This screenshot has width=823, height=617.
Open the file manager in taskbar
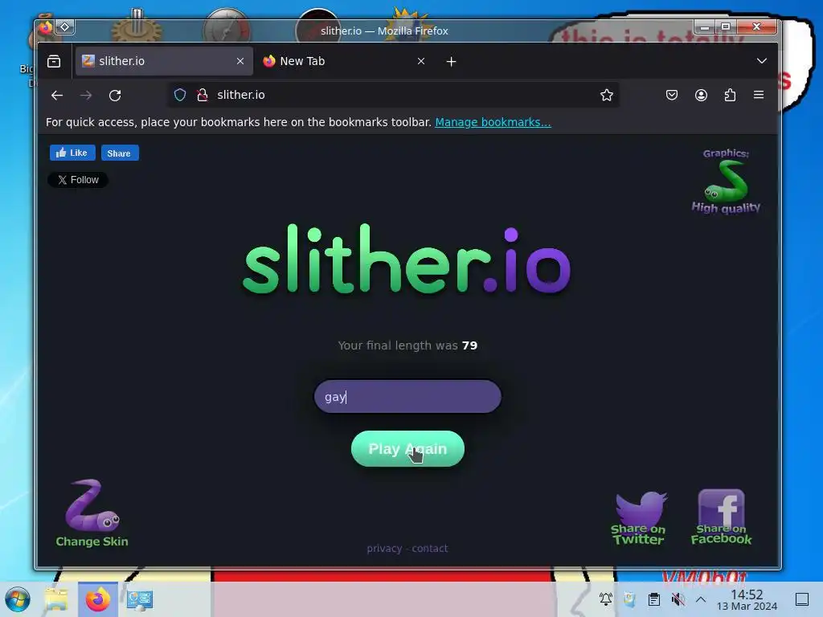pyautogui.click(x=56, y=599)
